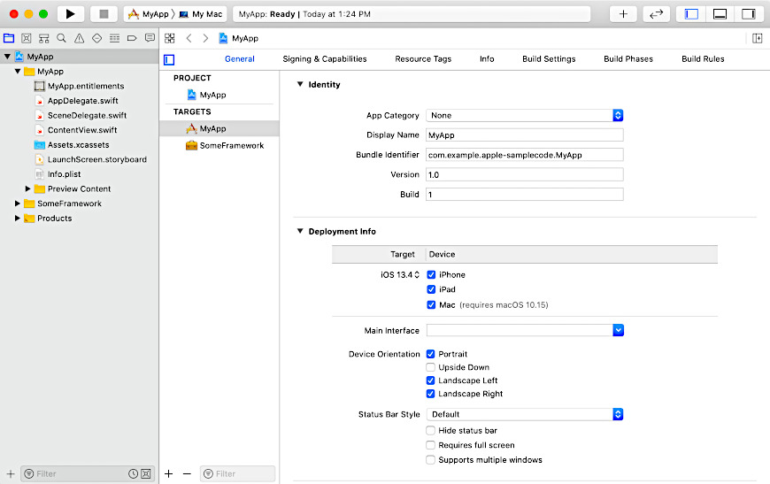Open the Issue navigator
Screen dimensions: 770x484
tap(79, 38)
